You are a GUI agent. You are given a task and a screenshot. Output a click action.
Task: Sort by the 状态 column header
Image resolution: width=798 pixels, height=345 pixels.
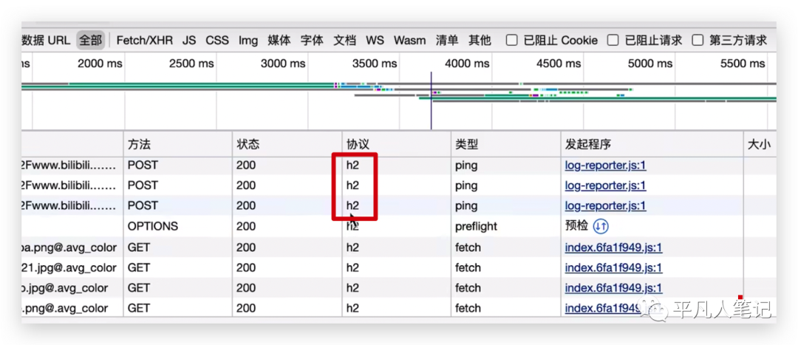(x=248, y=145)
